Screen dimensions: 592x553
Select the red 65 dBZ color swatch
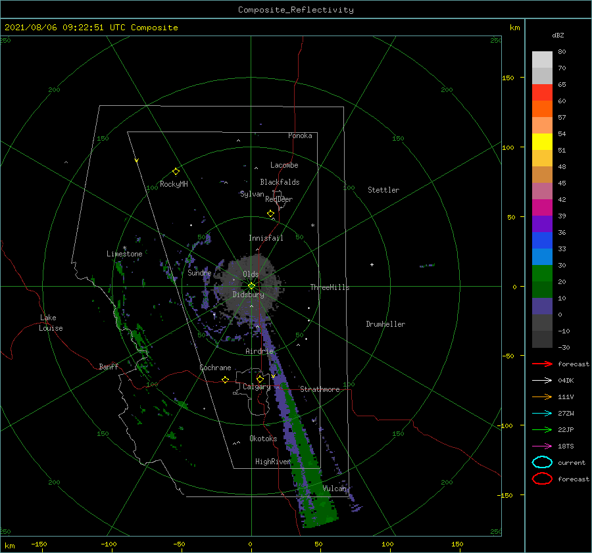(542, 92)
